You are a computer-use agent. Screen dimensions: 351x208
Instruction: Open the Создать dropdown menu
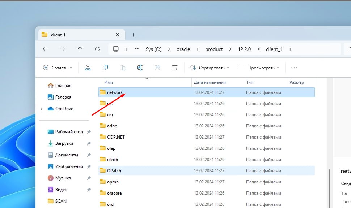58,68
